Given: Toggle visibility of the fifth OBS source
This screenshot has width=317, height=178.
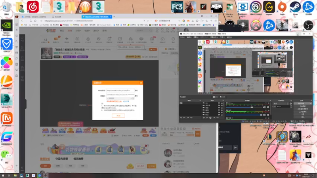Looking at the screenshot, I should [219, 112].
